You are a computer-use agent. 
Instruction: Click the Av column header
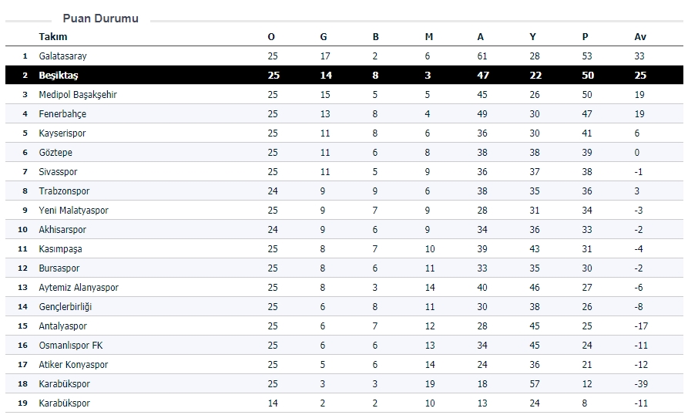pos(639,36)
